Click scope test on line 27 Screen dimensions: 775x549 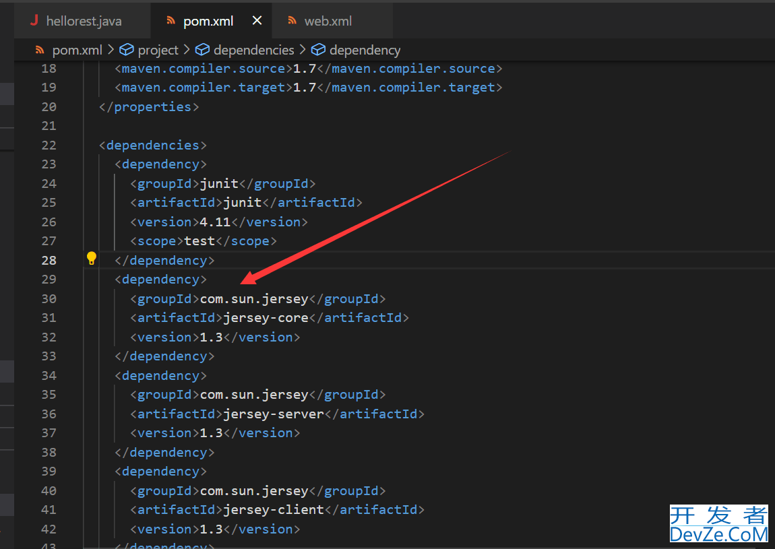[199, 241]
